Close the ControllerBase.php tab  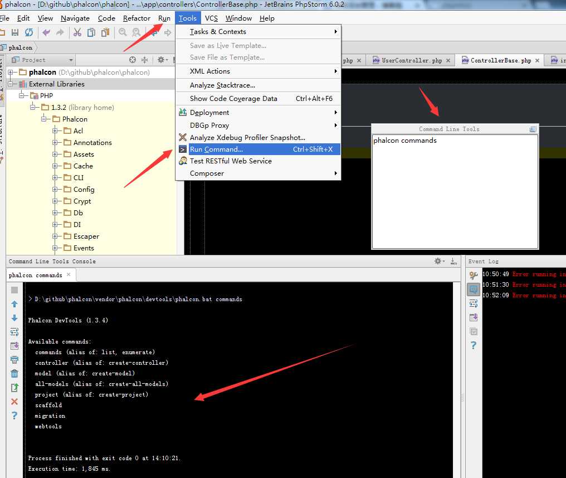537,60
